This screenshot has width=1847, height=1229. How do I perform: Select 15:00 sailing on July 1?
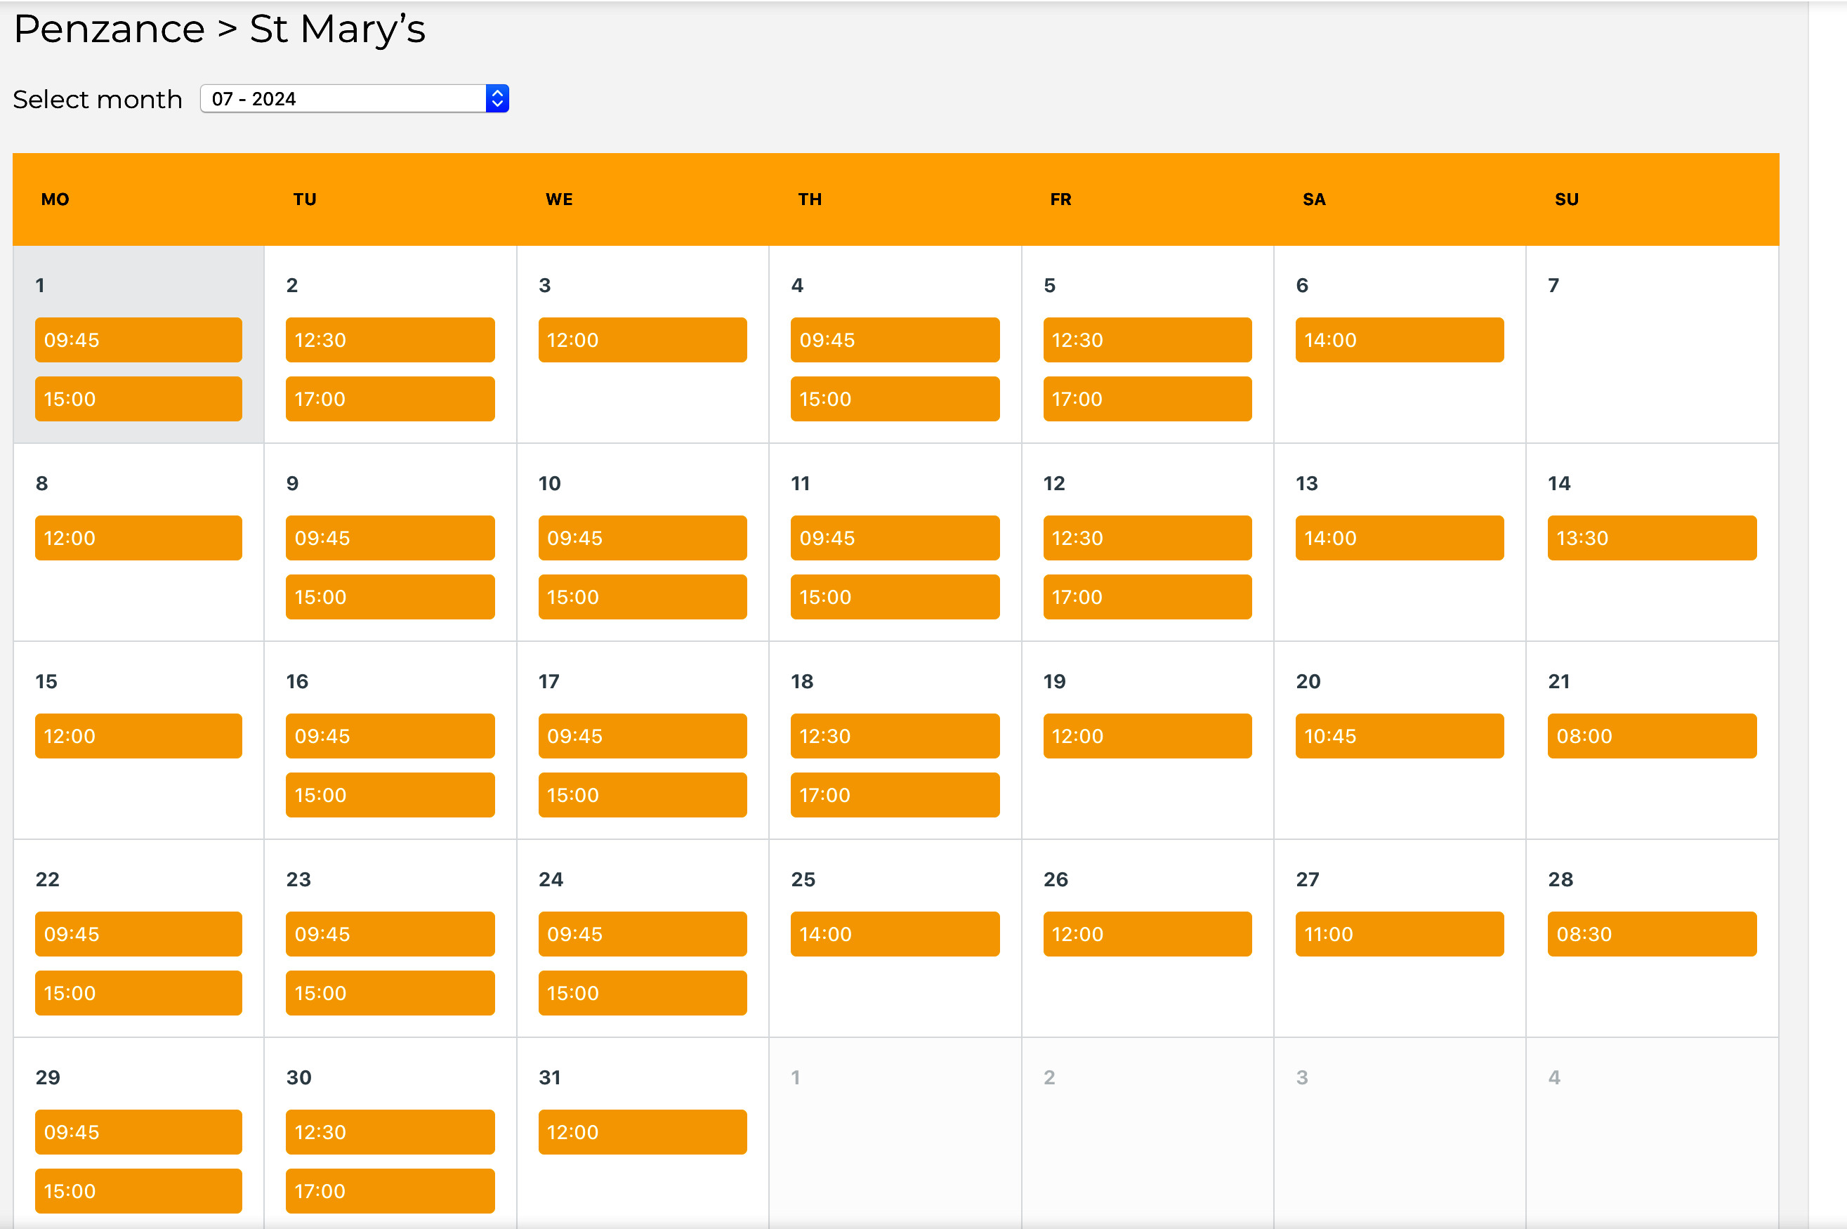[138, 399]
